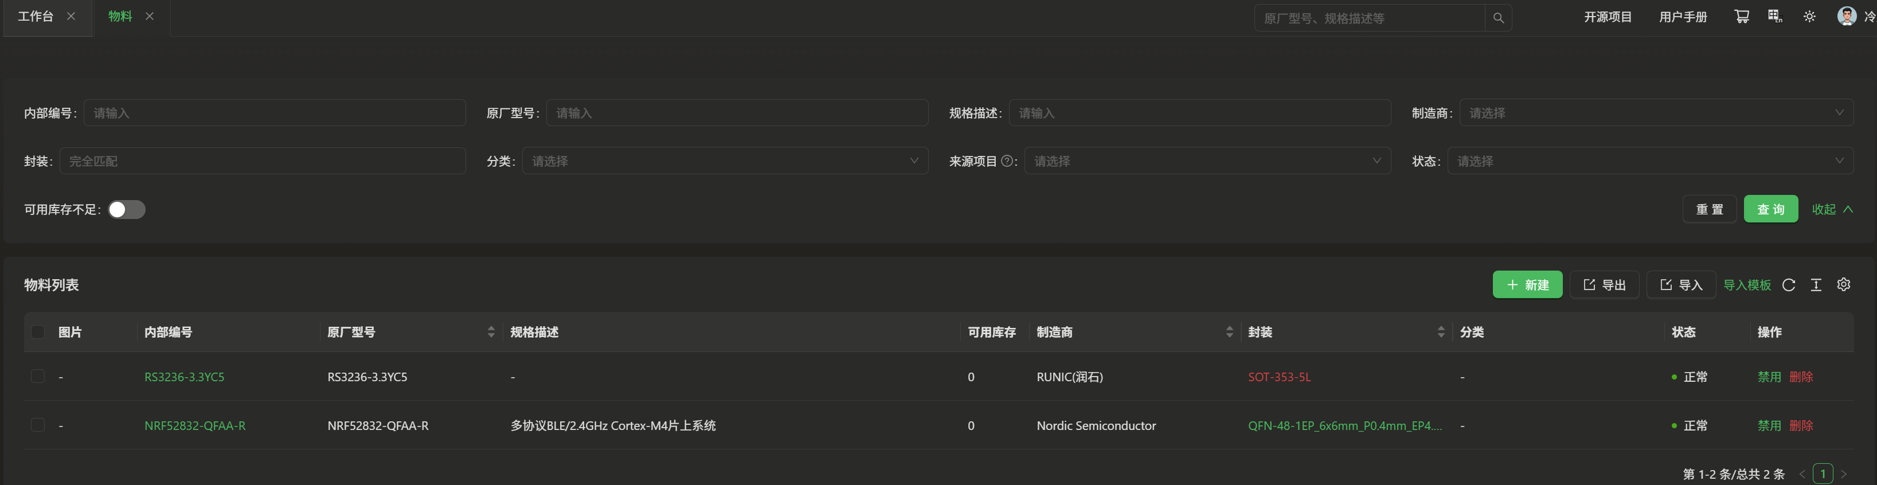Toggle light/dark theme sun icon
1877x485 pixels.
pos(1809,17)
